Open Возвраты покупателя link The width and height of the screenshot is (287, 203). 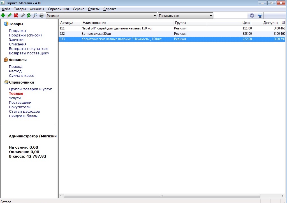click(x=29, y=49)
